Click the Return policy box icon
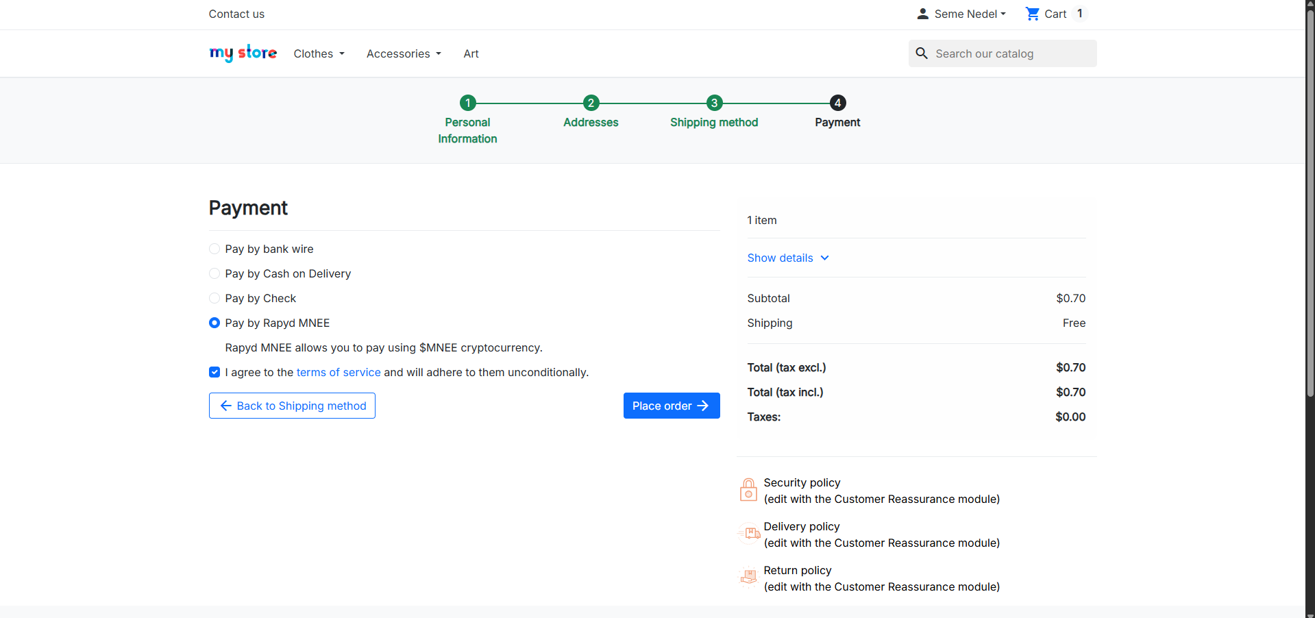Viewport: 1315px width, 618px height. pos(749,577)
